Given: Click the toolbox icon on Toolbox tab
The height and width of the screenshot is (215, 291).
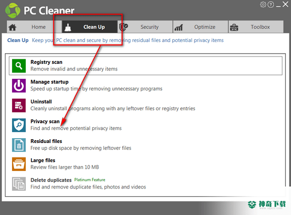Looking at the screenshot, I should [234, 28].
